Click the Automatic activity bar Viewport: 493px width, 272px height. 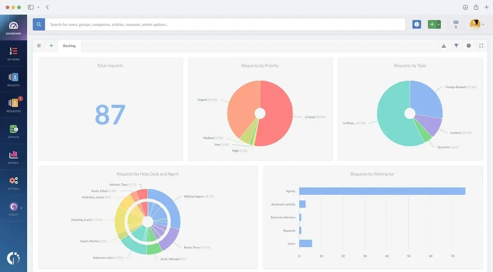click(x=302, y=204)
